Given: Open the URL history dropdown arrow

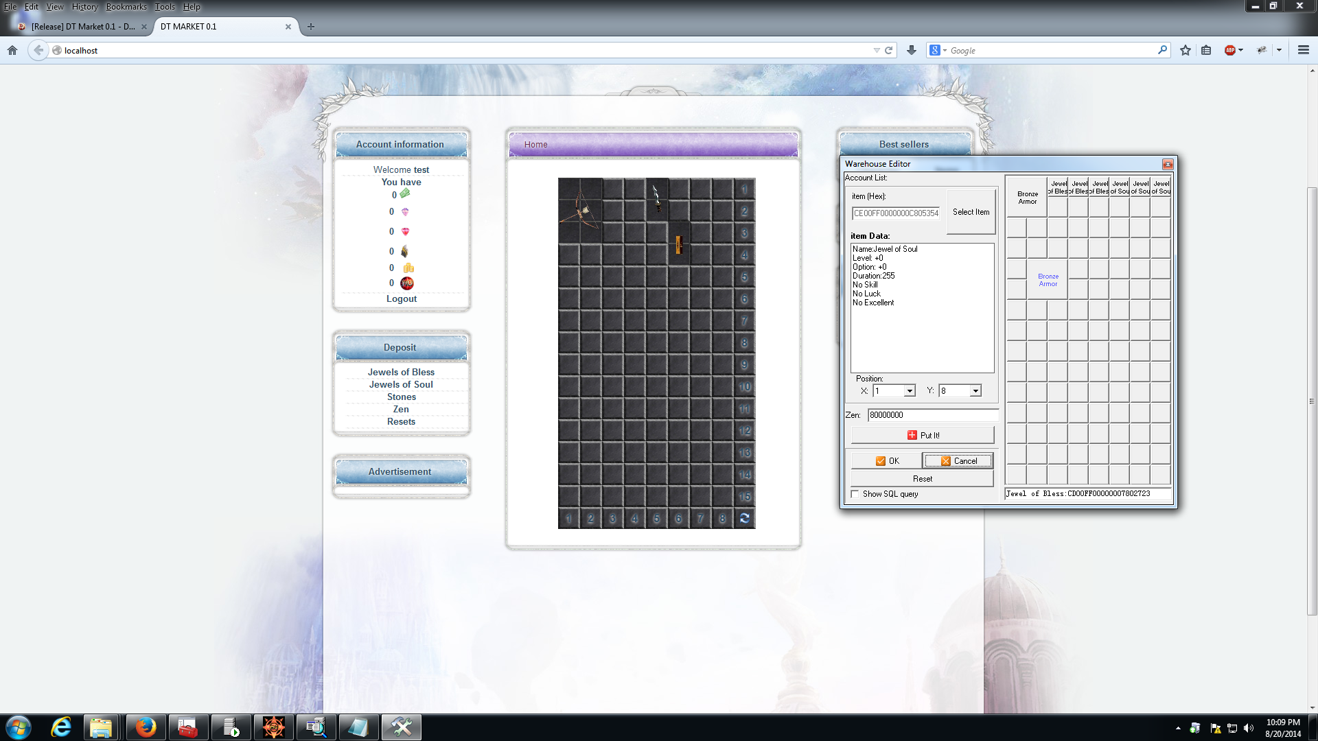Looking at the screenshot, I should [x=876, y=50].
